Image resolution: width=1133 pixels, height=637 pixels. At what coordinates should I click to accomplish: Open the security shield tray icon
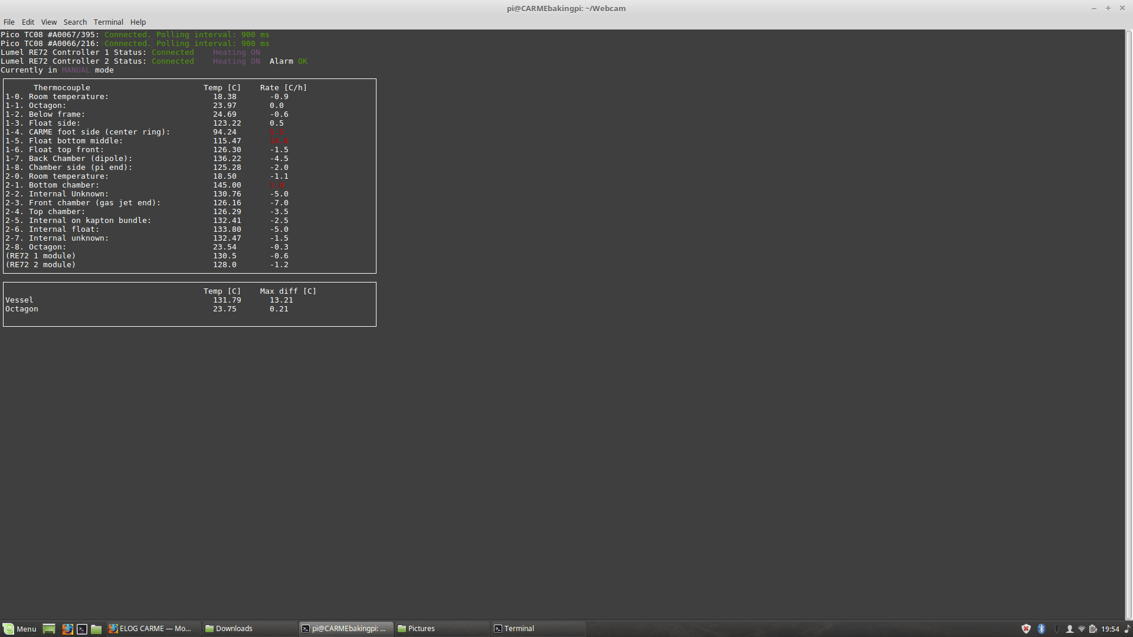(1027, 629)
